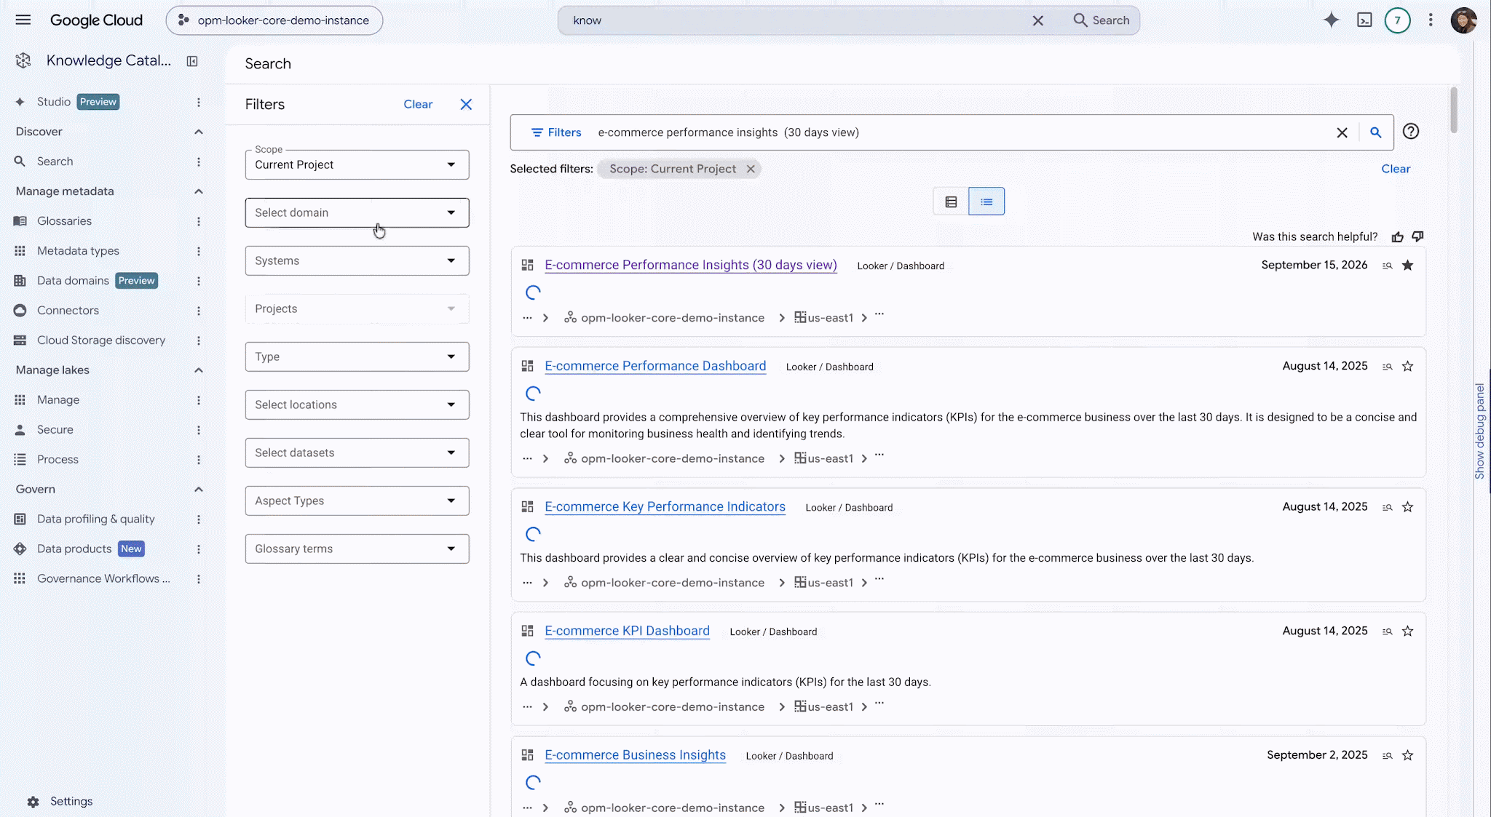
Task: Activate Cloud Shell terminal icon
Action: 1364,20
